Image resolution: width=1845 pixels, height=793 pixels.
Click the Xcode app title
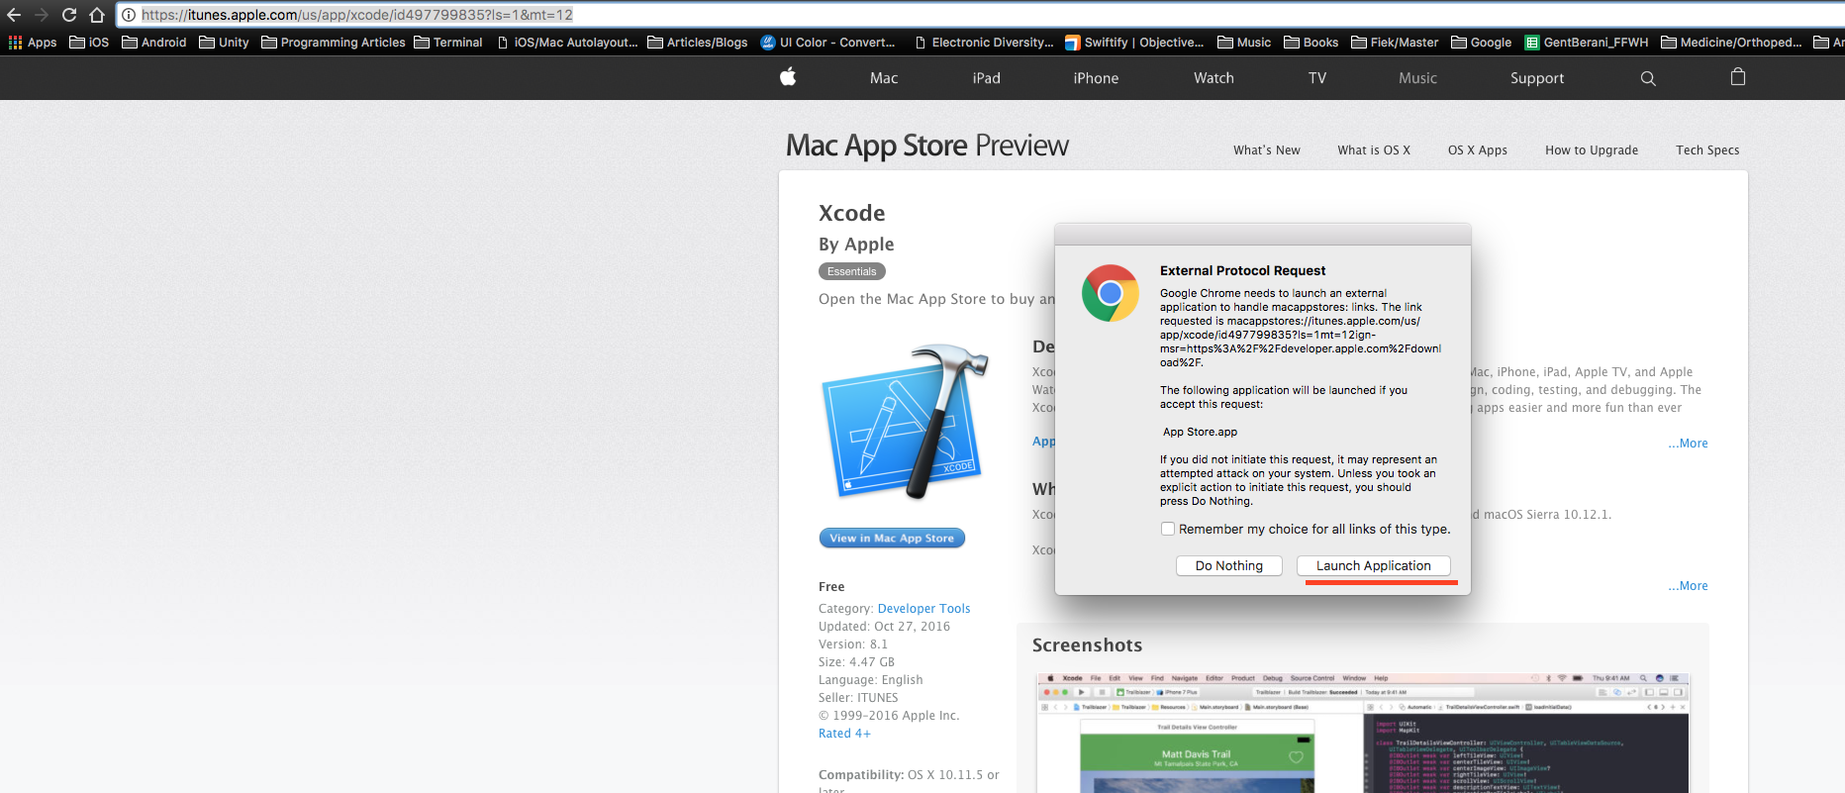852,213
